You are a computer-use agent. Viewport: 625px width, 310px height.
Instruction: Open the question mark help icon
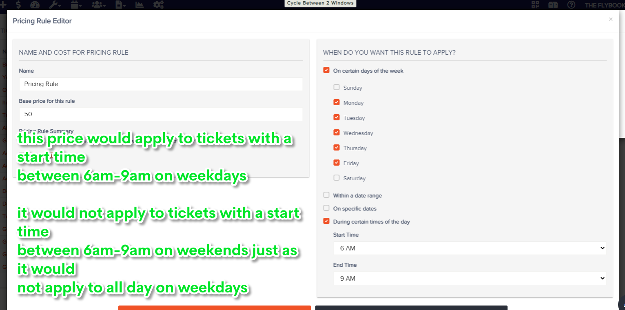coord(572,4)
